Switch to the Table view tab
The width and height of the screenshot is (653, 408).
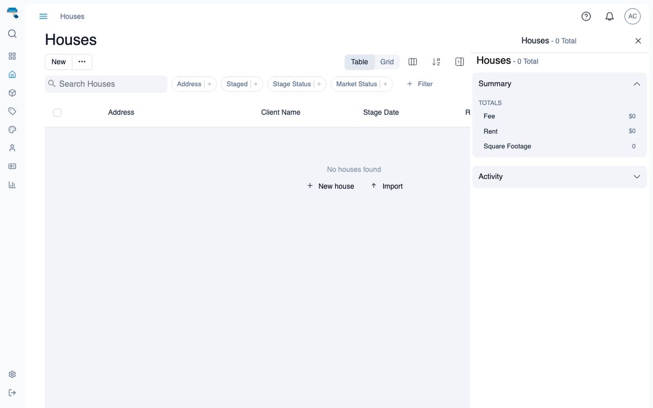359,62
